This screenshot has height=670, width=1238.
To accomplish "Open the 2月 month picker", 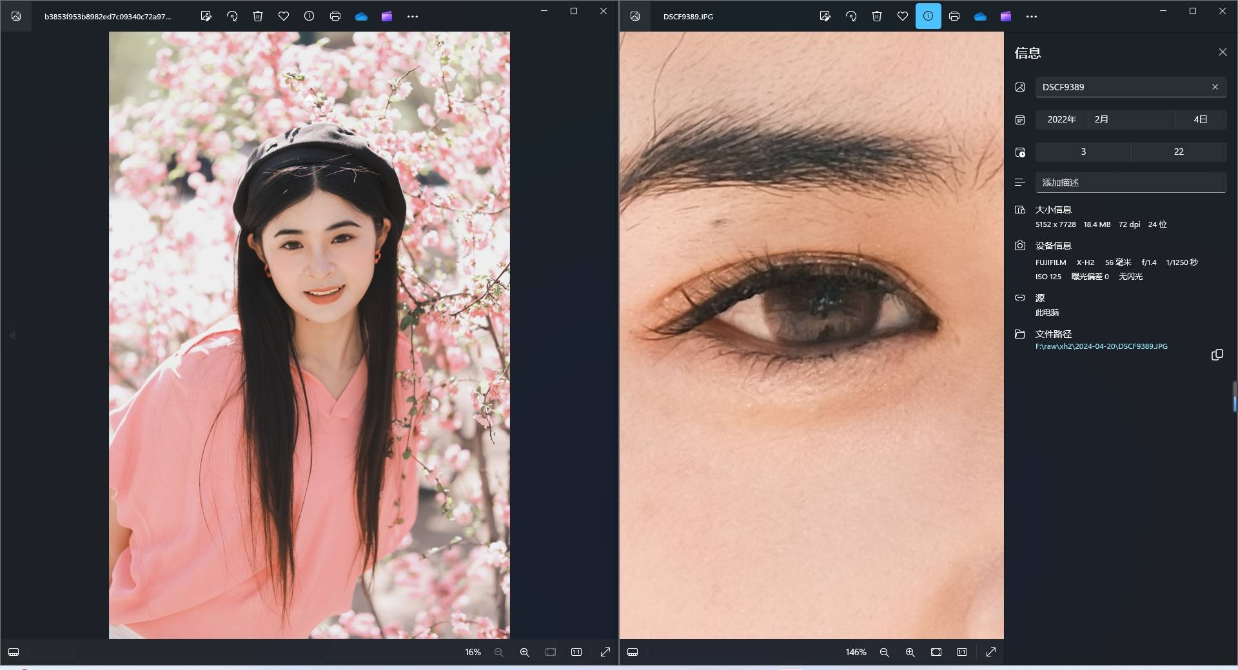I will click(x=1130, y=119).
